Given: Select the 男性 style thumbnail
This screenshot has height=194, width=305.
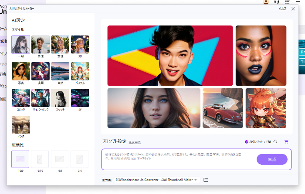Looking at the screenshot, I should tap(41, 44).
